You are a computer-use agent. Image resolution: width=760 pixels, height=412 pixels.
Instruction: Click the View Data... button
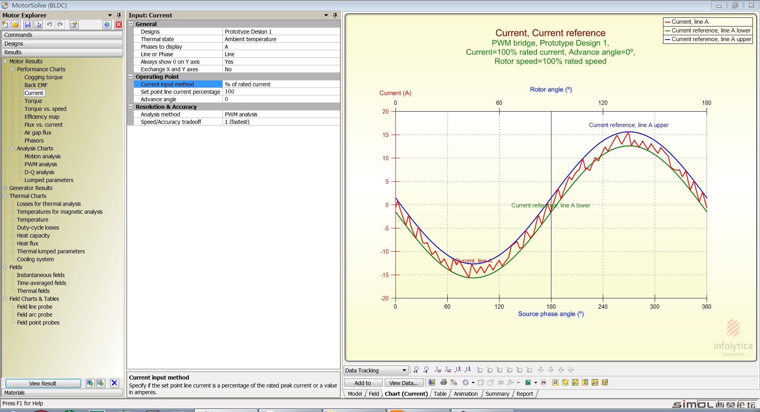[403, 383]
